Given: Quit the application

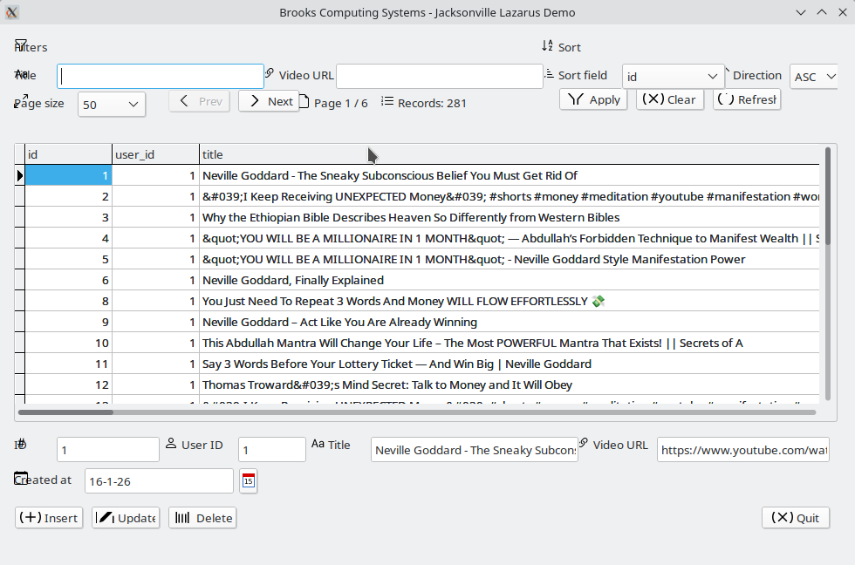Looking at the screenshot, I should [796, 518].
